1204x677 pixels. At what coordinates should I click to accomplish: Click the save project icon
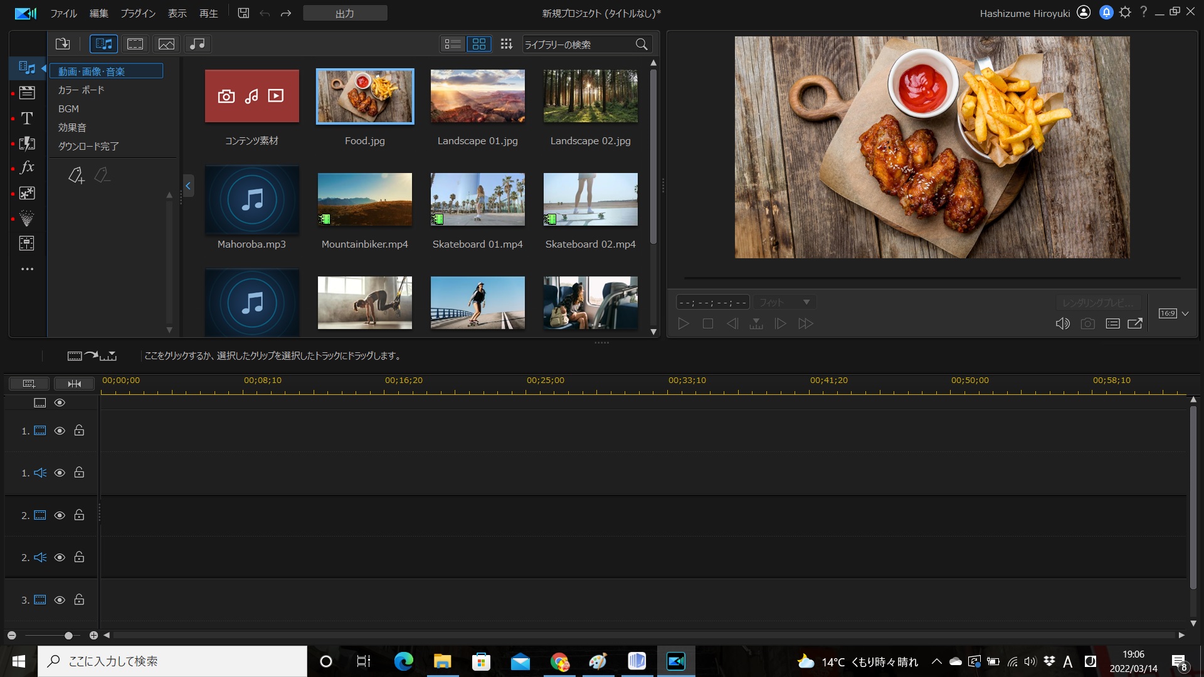pos(243,13)
